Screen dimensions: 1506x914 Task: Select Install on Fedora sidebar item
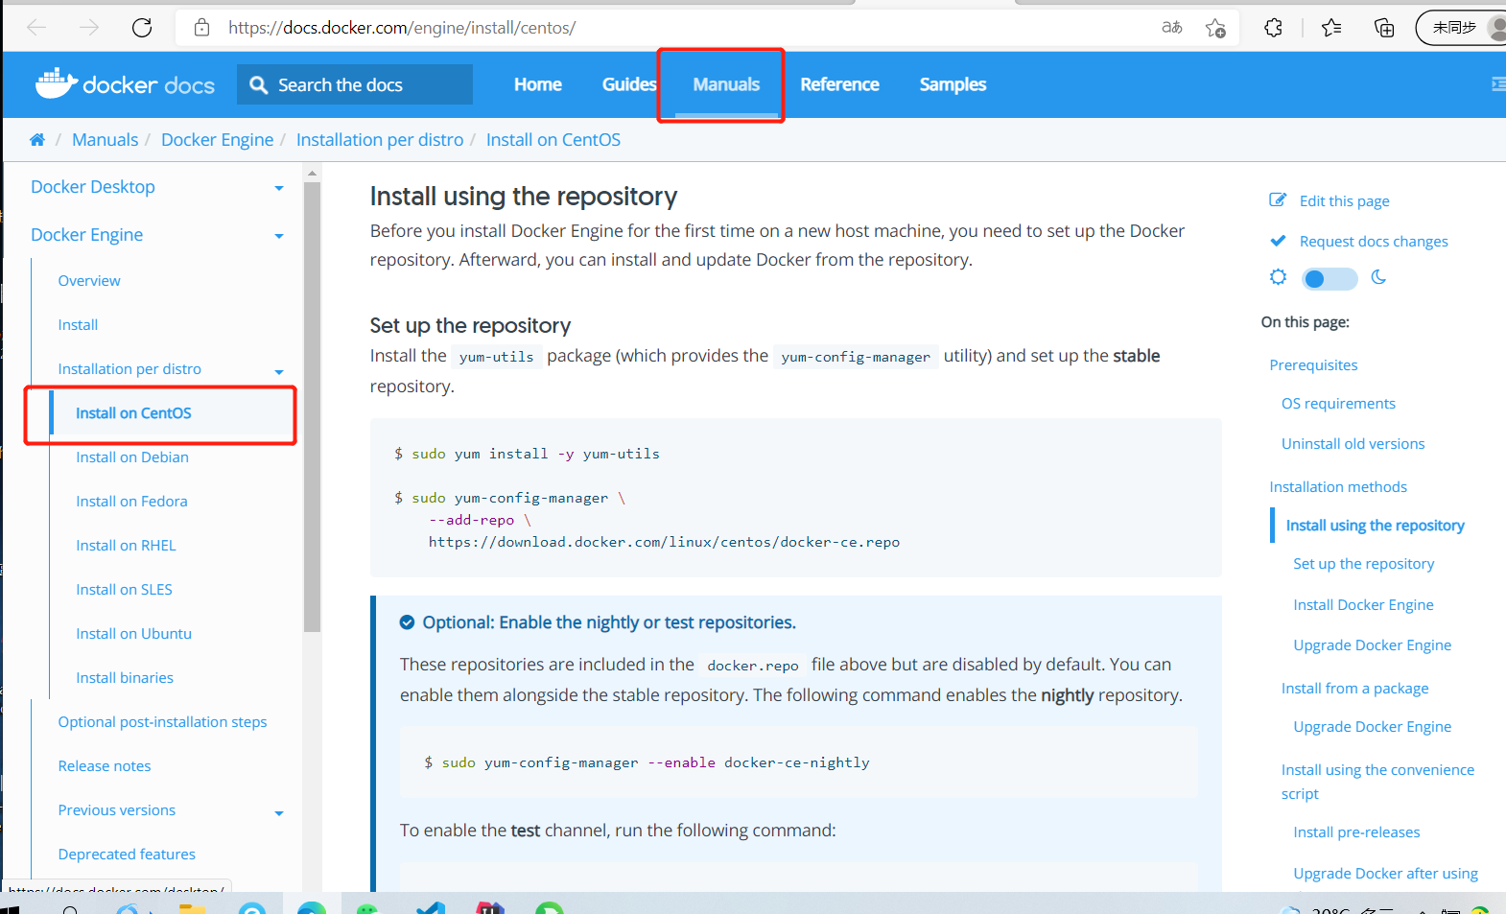click(x=131, y=502)
